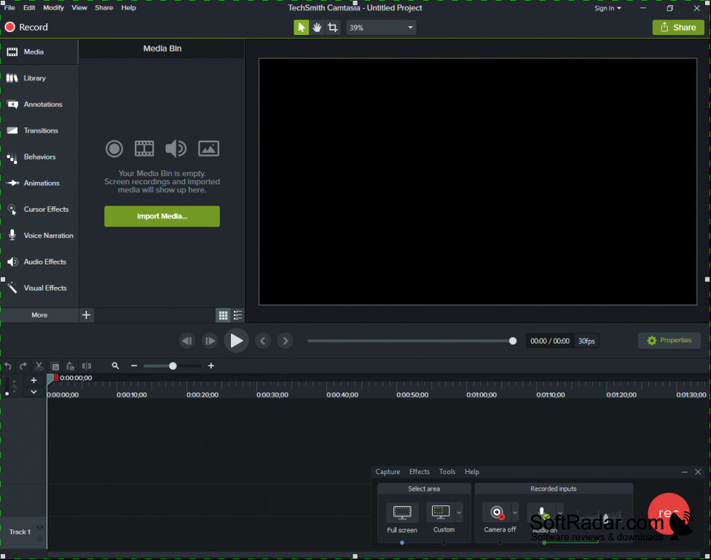This screenshot has height=560, width=711.
Task: Open the View menu
Action: (79, 8)
